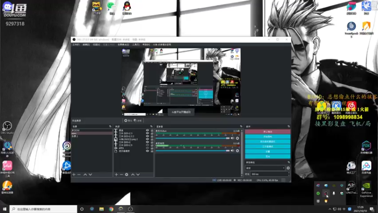Toggle lock on 文本 (GDI+) 3 source
The height and width of the screenshot is (213, 378).
click(x=152, y=133)
